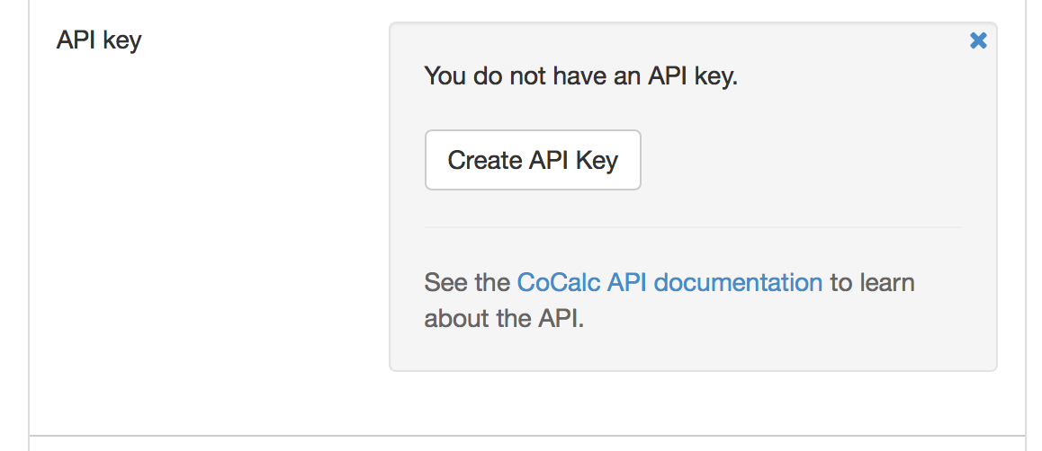Click the "to learn" text after the link
The image size is (1042, 451).
(872, 282)
